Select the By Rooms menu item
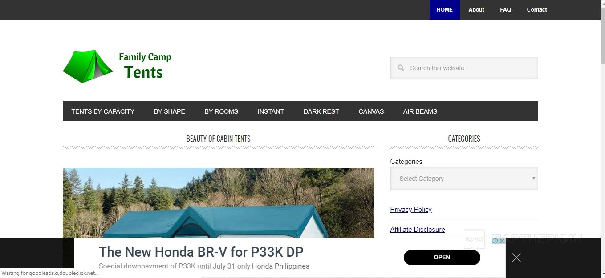605x278 pixels. point(221,111)
